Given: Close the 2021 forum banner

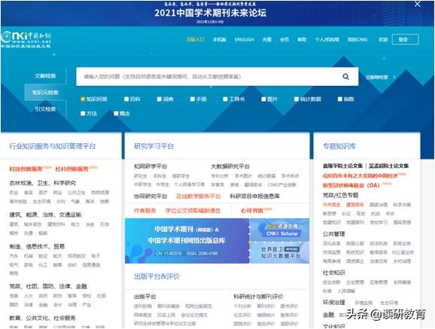Looking at the screenshot, I should coord(417,5).
